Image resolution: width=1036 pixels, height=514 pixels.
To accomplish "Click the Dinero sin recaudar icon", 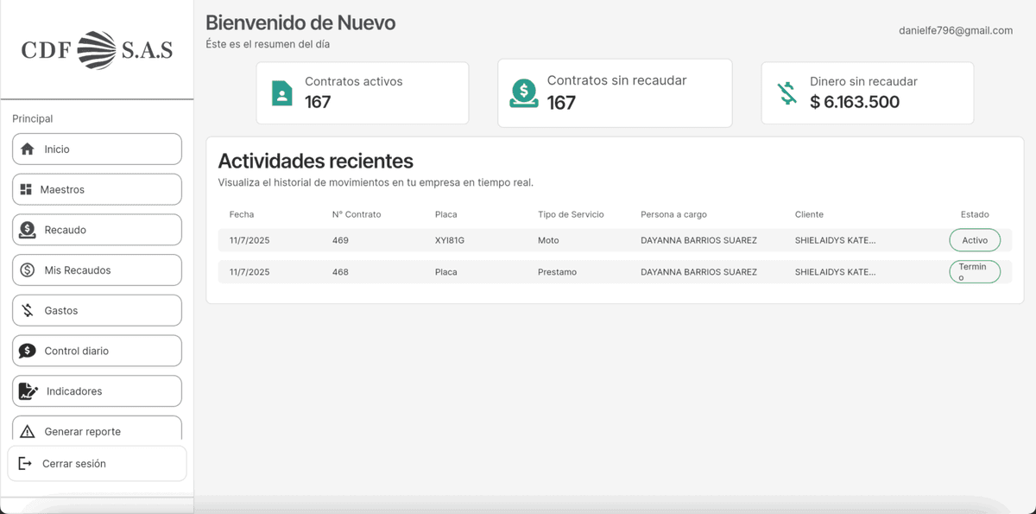I will click(786, 93).
